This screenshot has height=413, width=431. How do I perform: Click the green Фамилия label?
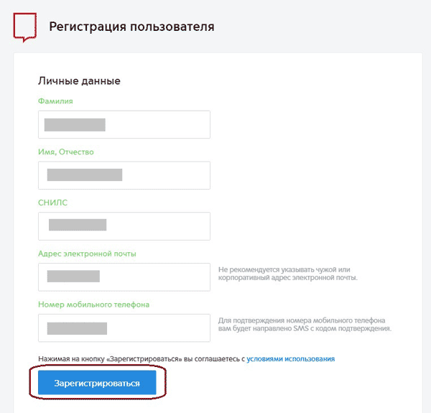[x=55, y=101]
